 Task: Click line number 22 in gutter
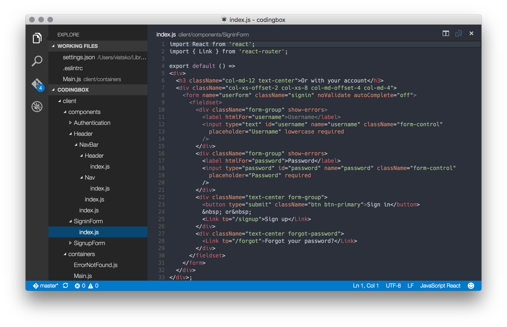(x=161, y=197)
